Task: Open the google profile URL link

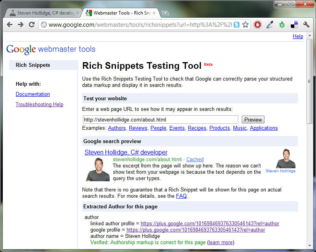Action: [196, 230]
